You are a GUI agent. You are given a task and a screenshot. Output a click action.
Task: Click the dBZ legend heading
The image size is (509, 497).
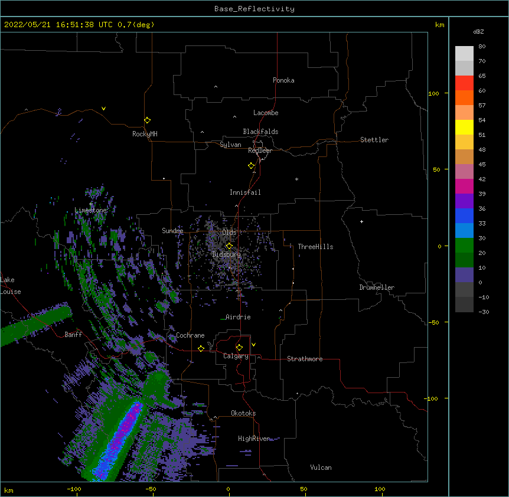pos(478,32)
